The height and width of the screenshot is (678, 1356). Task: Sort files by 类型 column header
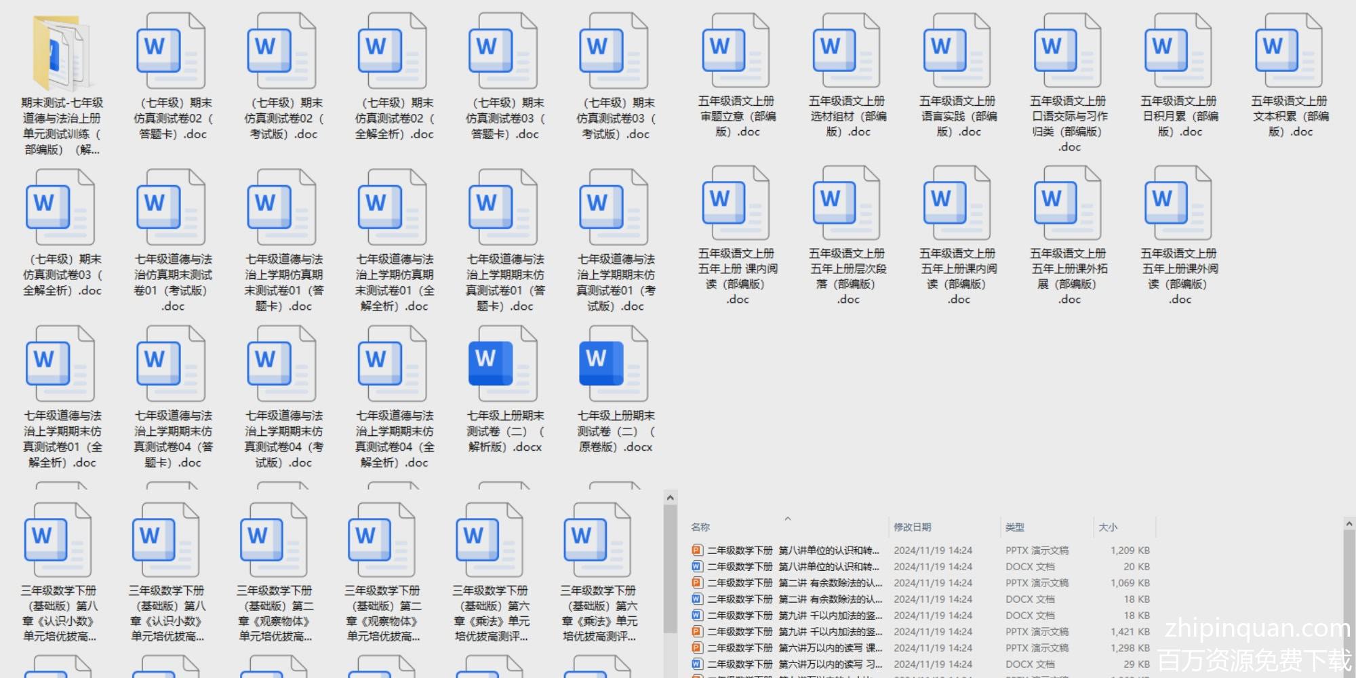(x=1014, y=527)
